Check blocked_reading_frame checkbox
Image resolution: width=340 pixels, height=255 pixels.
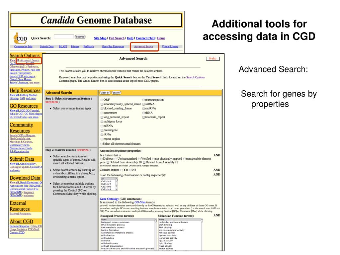[102, 109]
